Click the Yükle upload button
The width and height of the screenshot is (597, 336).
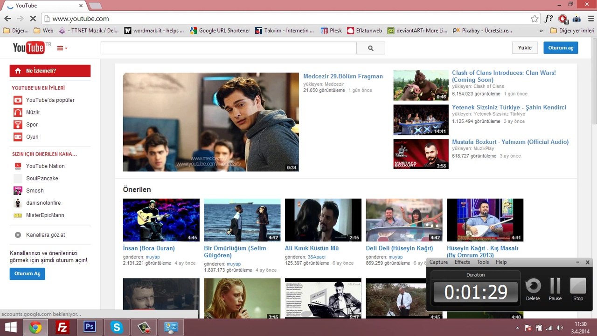point(525,48)
